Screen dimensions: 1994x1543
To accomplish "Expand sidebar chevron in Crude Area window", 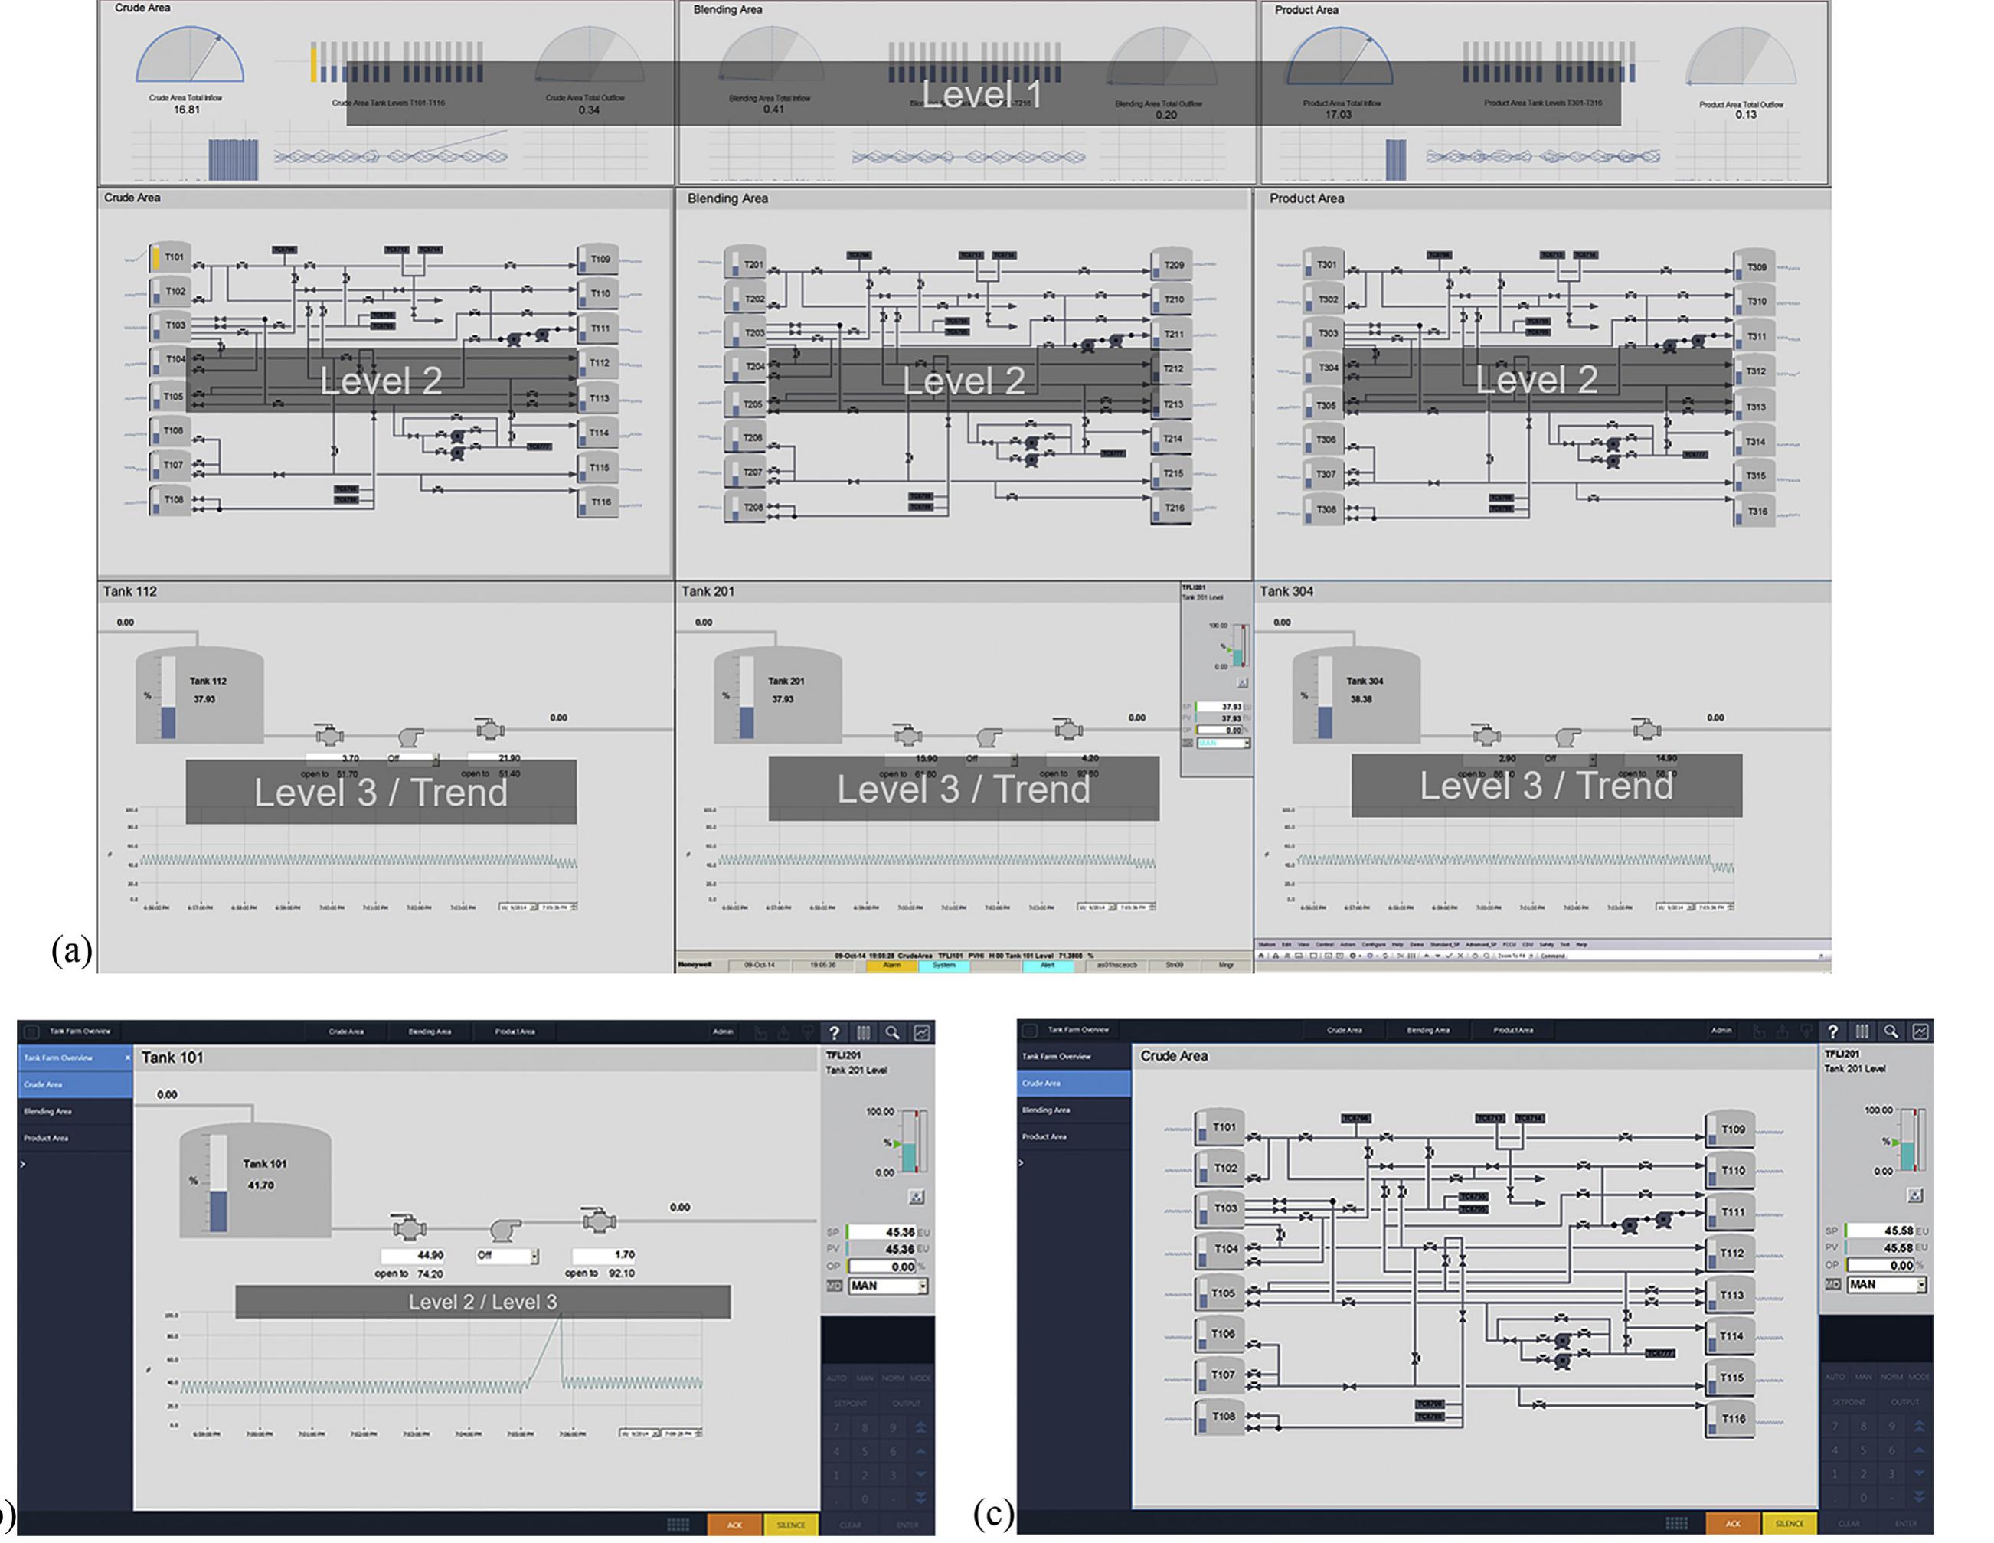I will 1022,1162.
